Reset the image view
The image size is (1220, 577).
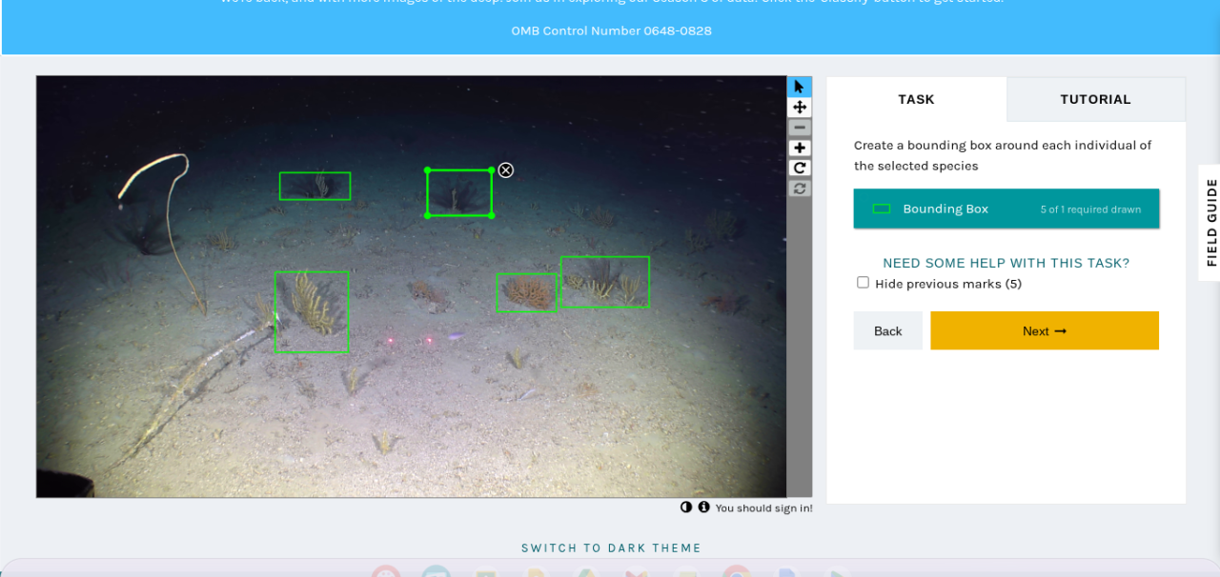tap(800, 188)
